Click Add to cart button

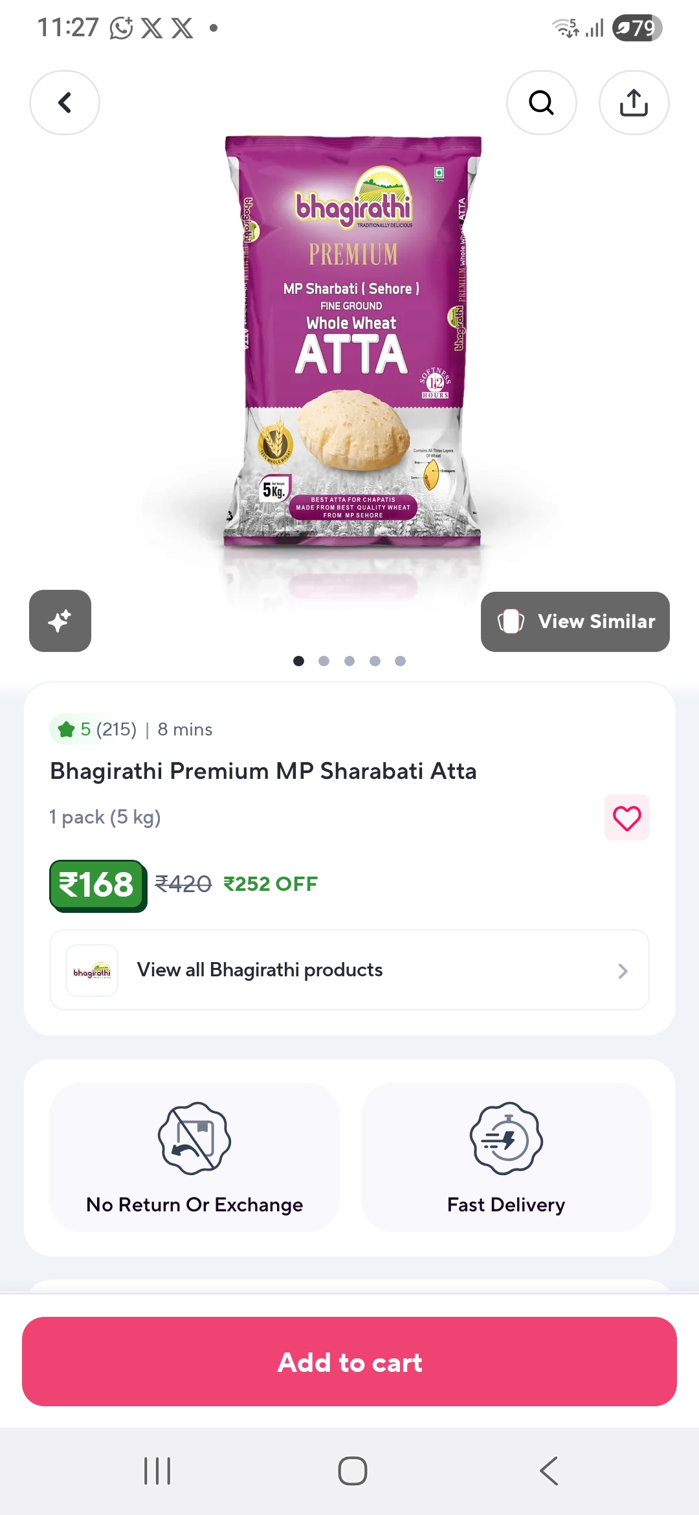(x=349, y=1362)
